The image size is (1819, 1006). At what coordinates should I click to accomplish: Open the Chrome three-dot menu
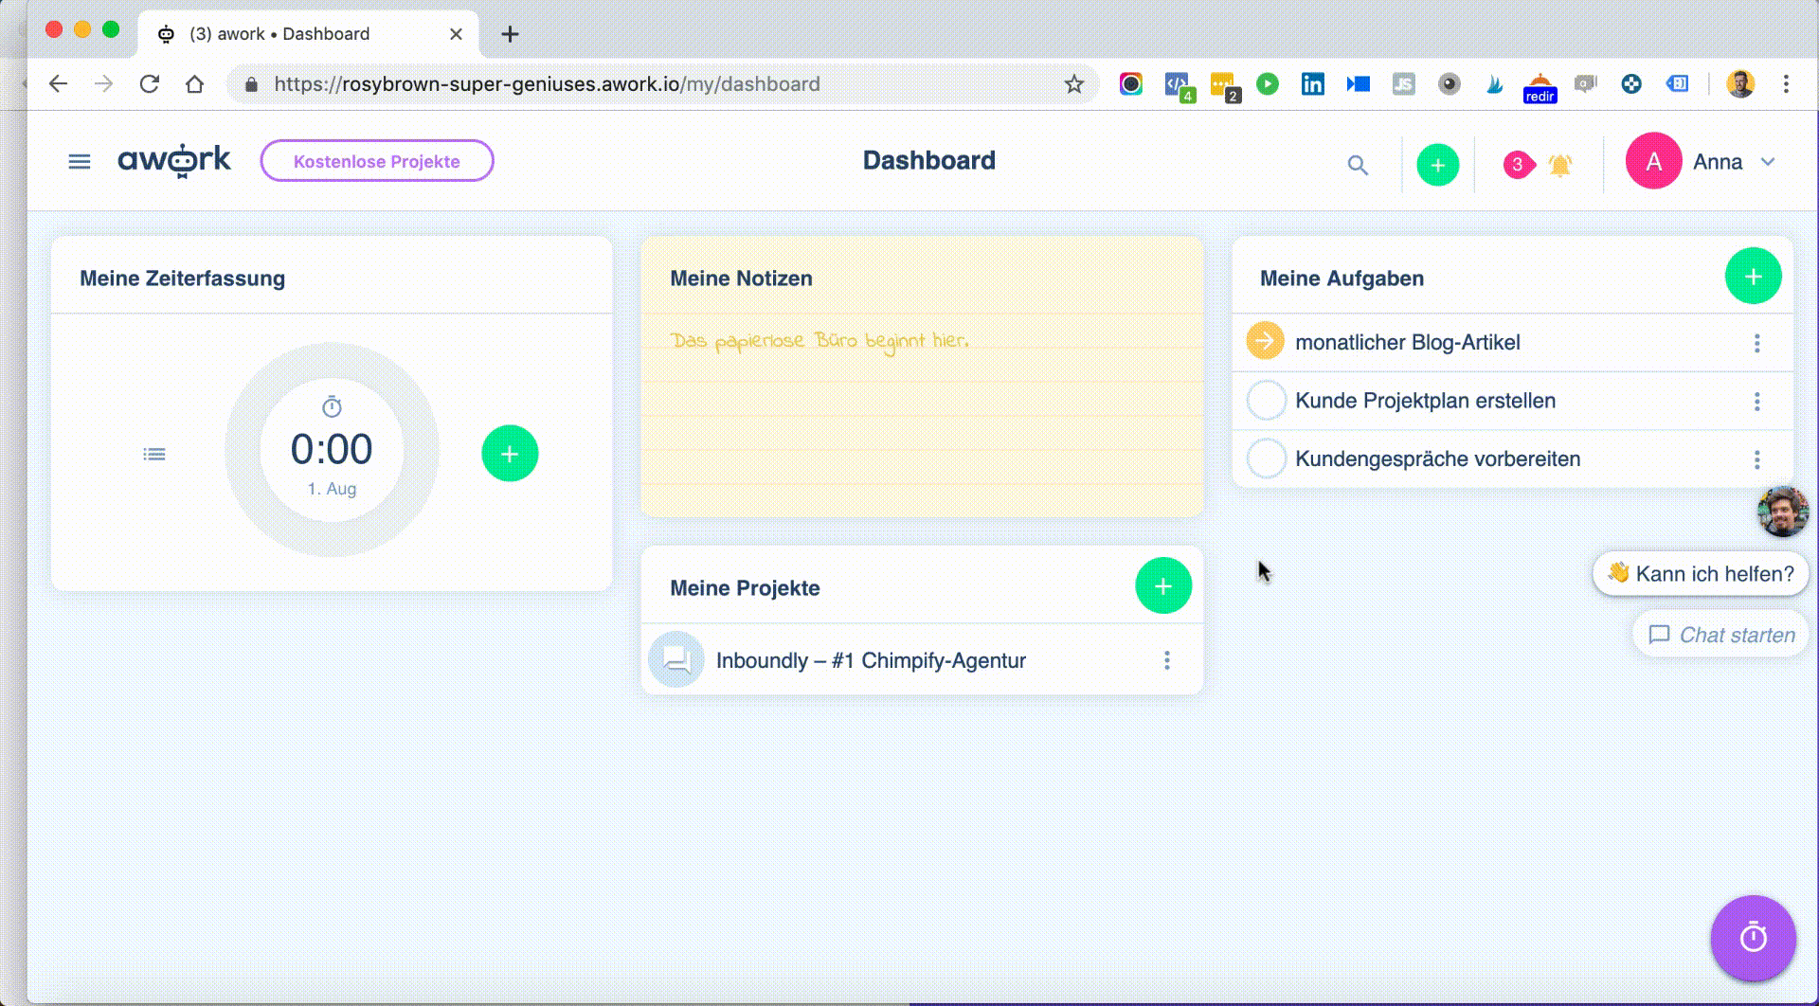[1786, 84]
